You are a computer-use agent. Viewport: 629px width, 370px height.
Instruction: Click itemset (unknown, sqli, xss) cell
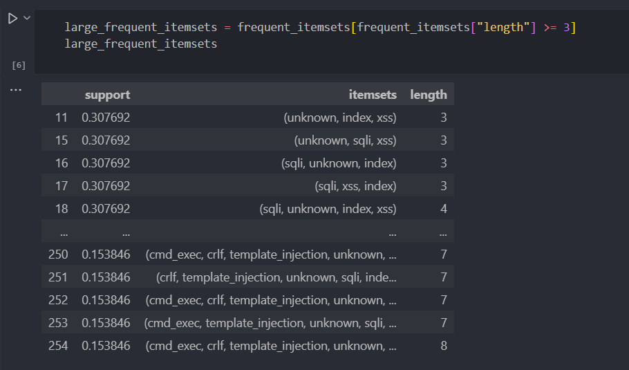click(345, 140)
